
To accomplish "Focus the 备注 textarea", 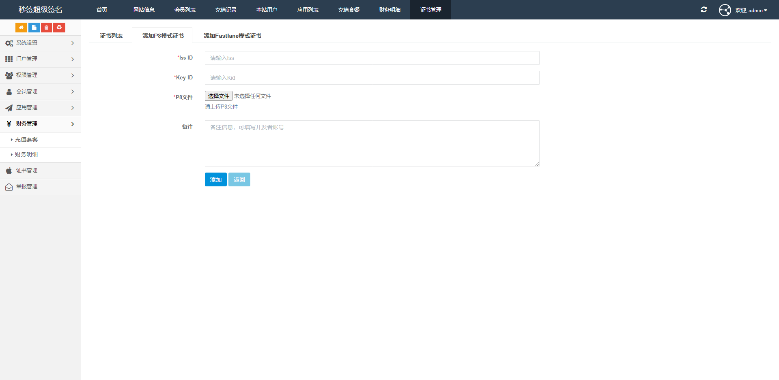I will (x=372, y=143).
